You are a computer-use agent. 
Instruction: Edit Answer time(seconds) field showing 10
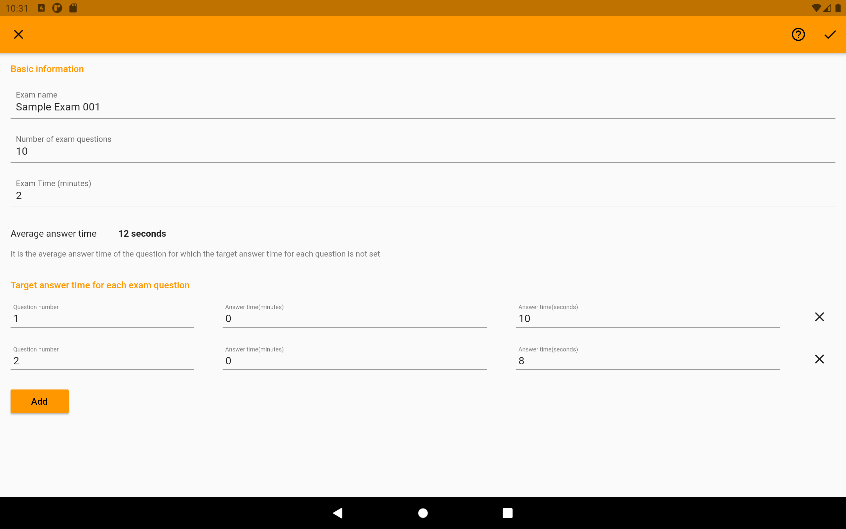[648, 315]
